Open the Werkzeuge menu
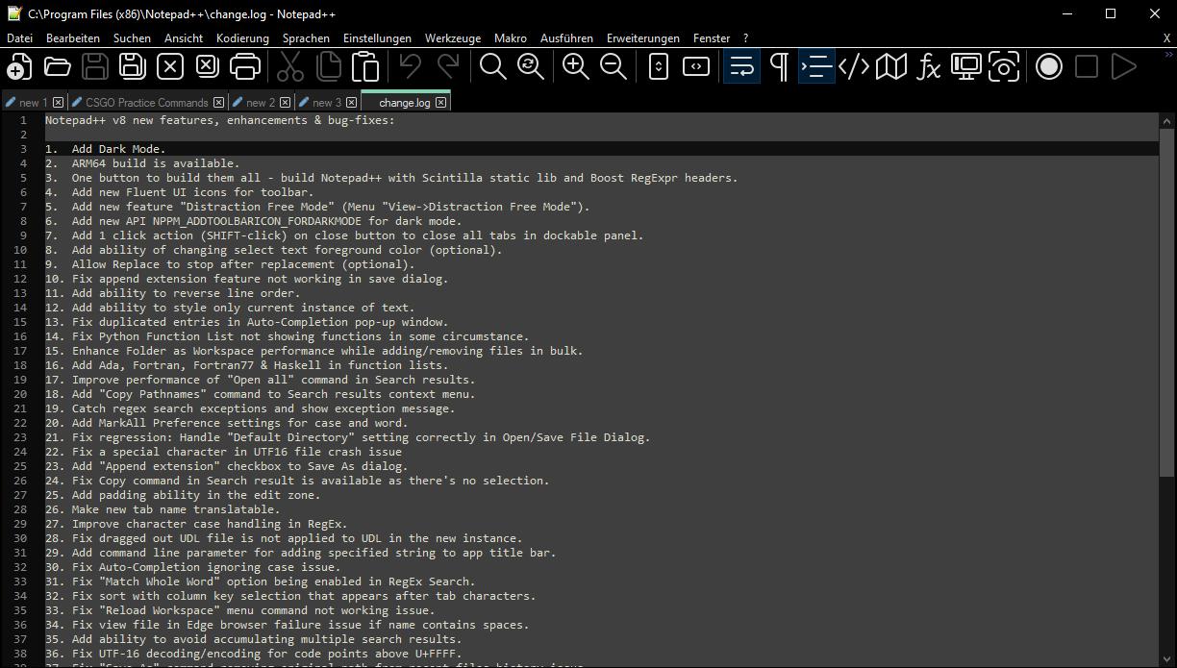1177x668 pixels. pos(453,38)
